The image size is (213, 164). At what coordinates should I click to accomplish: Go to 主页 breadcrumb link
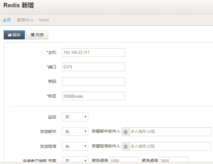pos(7,20)
